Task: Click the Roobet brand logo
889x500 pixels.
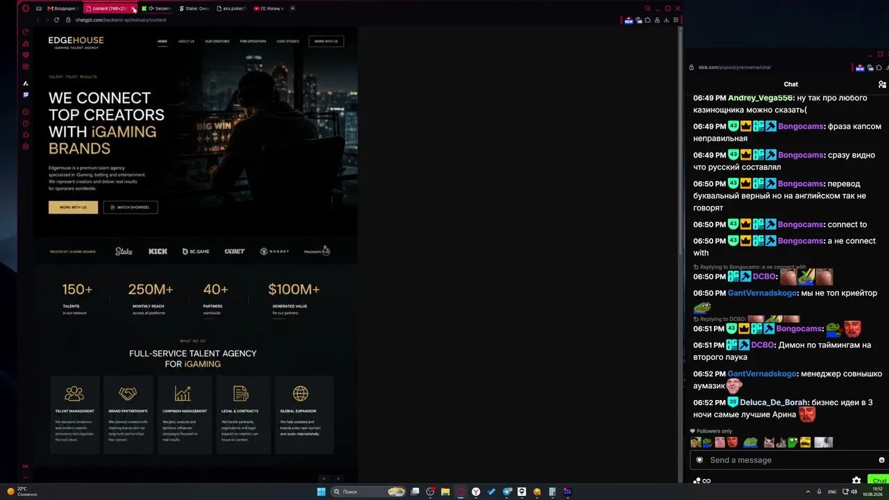Action: pos(274,251)
